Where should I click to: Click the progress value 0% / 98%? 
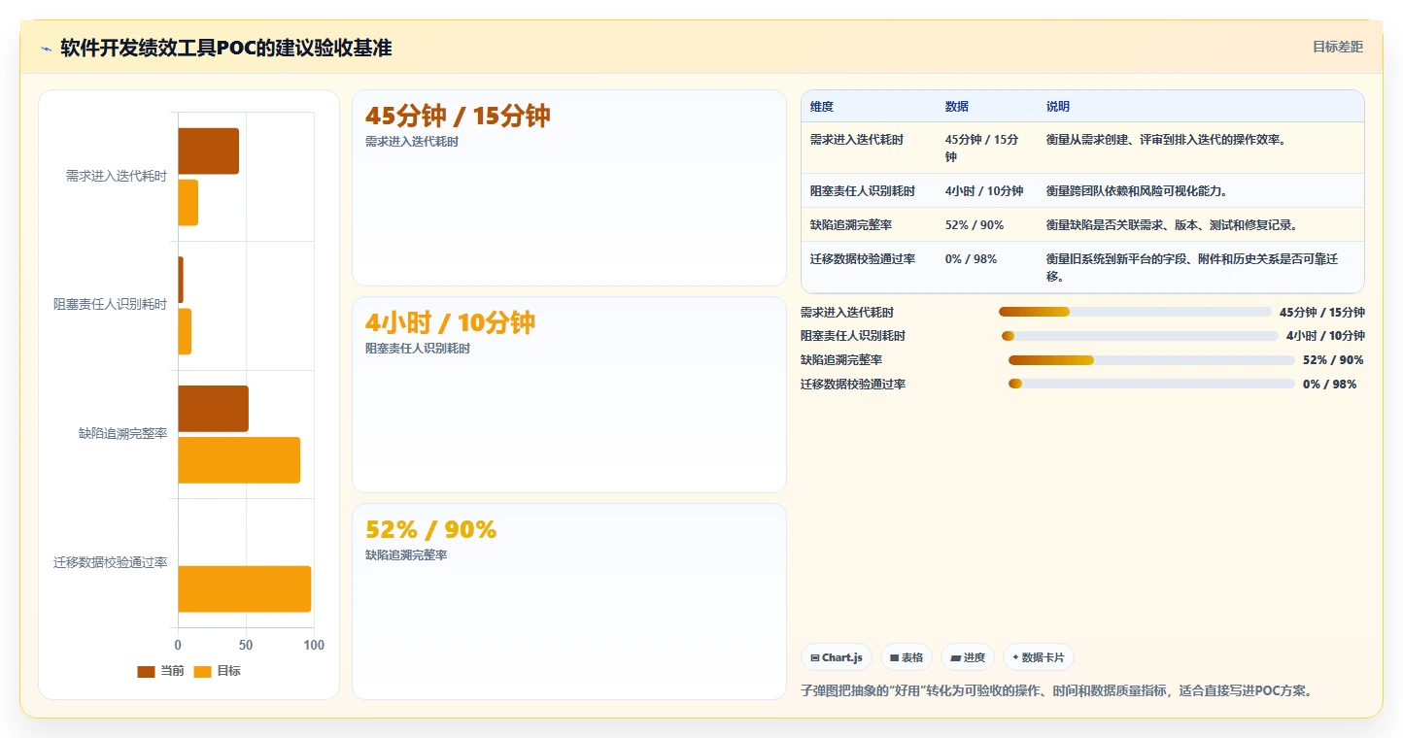(1329, 385)
